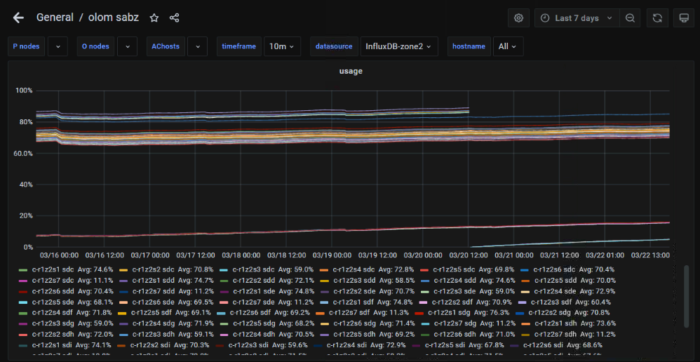Viewport: 700px width, 362px height.
Task: Expand the P nodes variable dropdown
Action: (x=58, y=46)
